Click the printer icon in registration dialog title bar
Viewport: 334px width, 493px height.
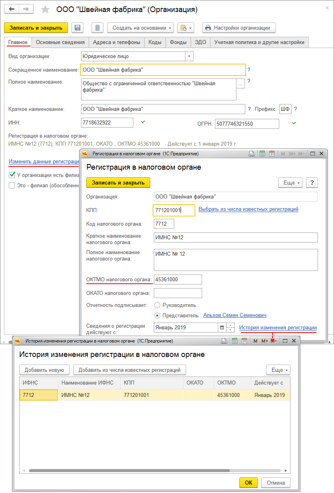point(252,154)
